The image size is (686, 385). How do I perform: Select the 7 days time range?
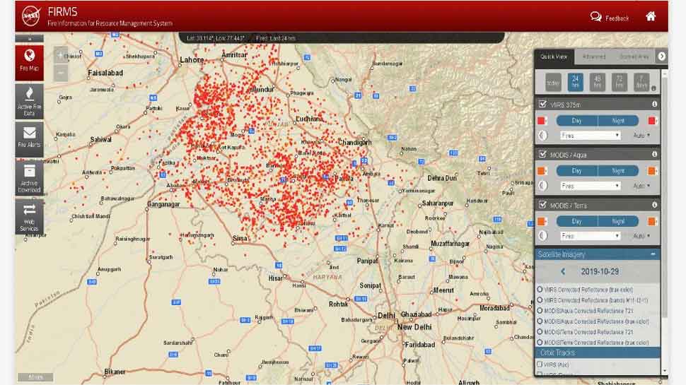641,82
